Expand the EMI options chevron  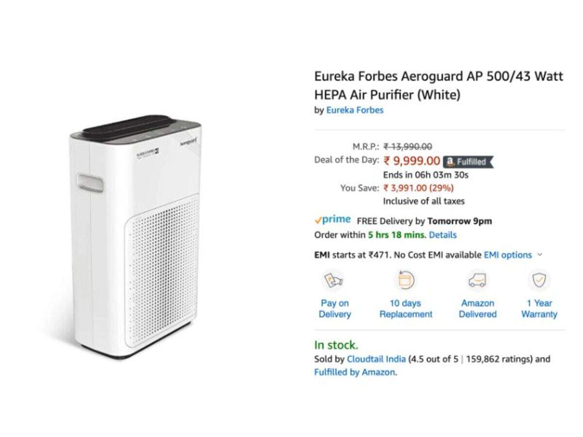(x=540, y=254)
